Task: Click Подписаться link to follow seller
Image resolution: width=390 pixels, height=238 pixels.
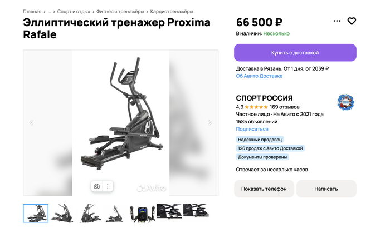Action: click(252, 129)
